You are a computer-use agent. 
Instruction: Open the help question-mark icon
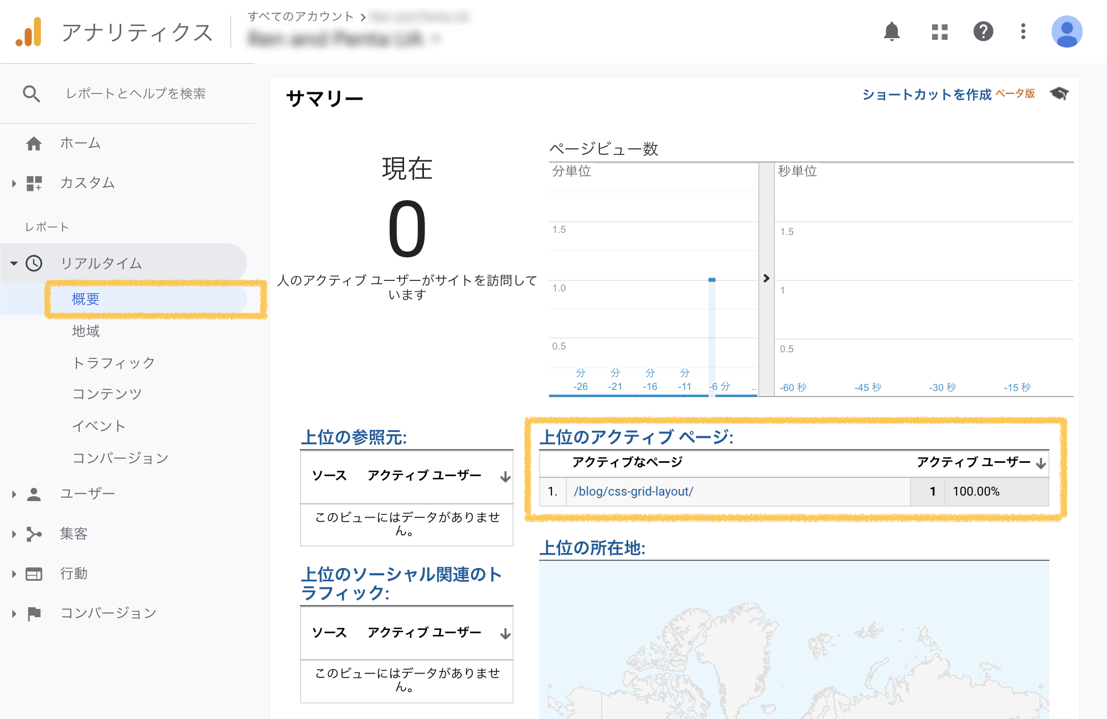pos(984,32)
